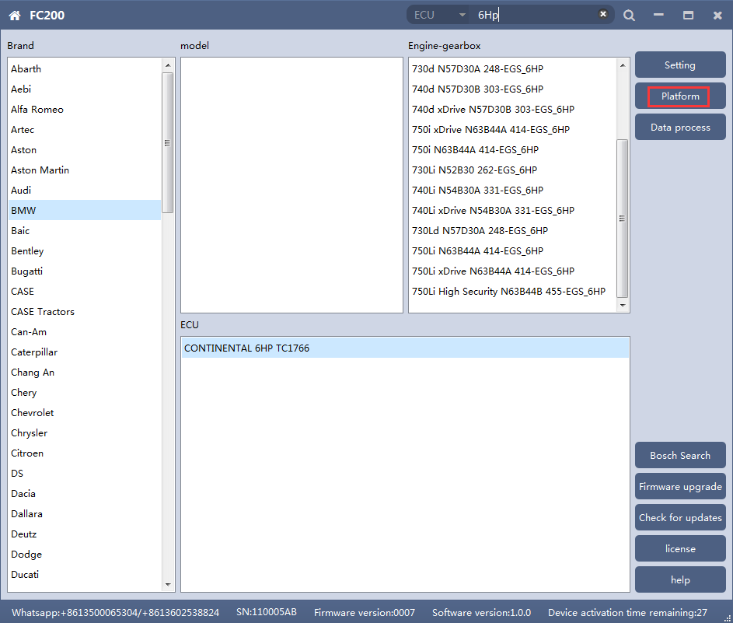The width and height of the screenshot is (733, 623).
Task: Move the Brand list up with its arrow
Action: pos(168,65)
